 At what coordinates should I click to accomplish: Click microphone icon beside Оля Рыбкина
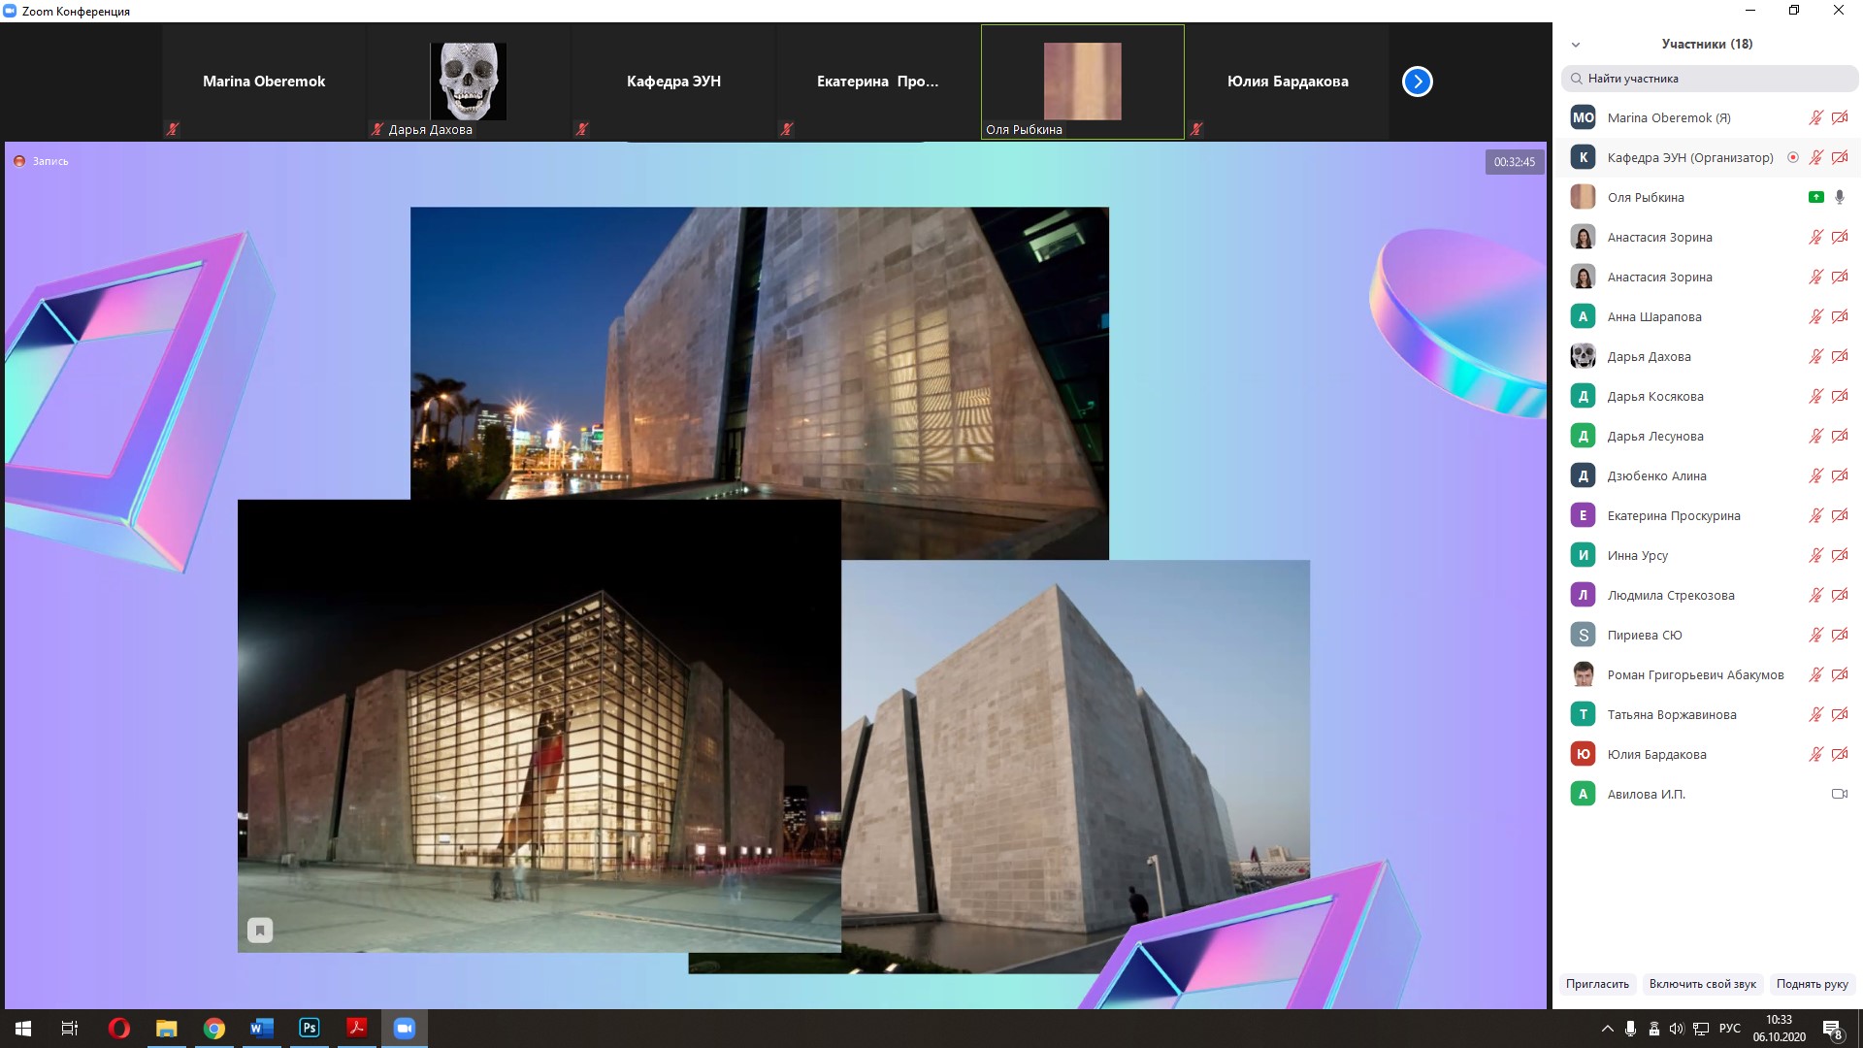pyautogui.click(x=1840, y=197)
